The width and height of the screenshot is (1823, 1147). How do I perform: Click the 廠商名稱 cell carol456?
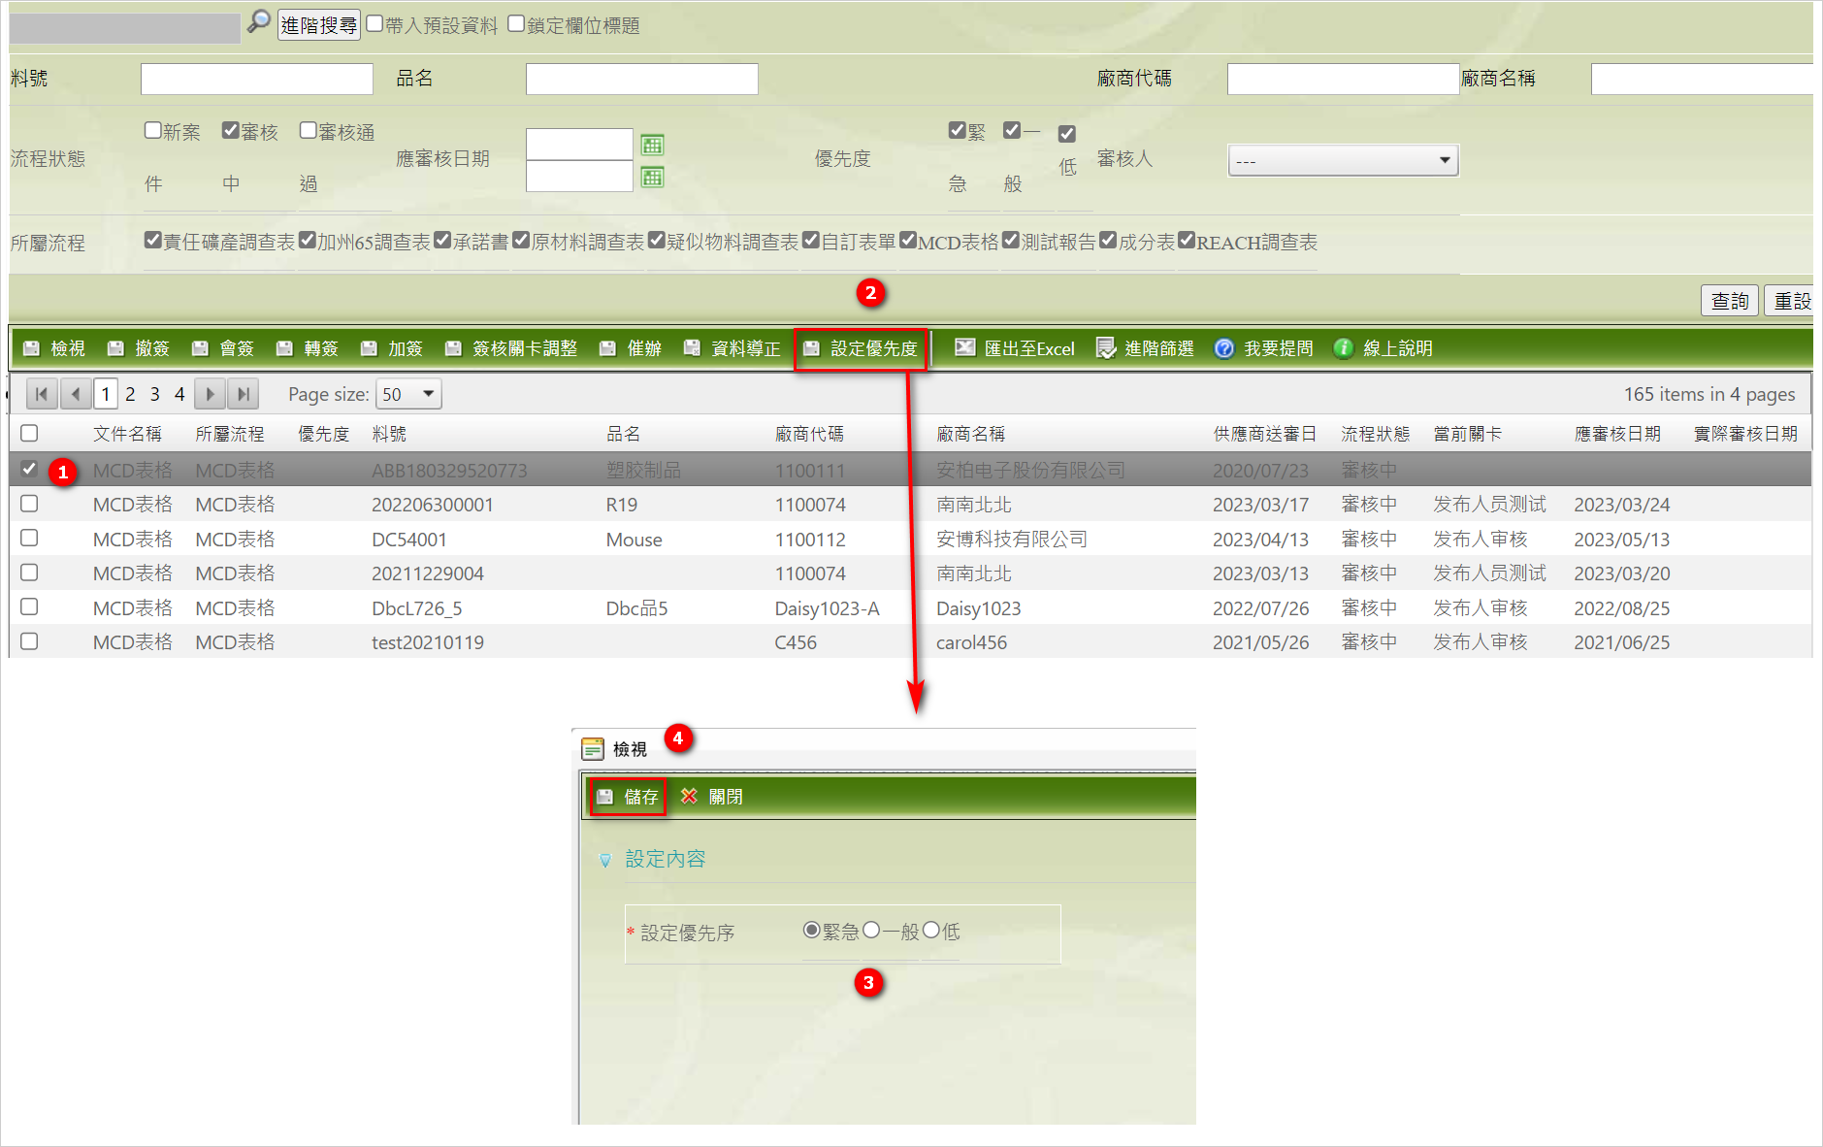[x=971, y=642]
